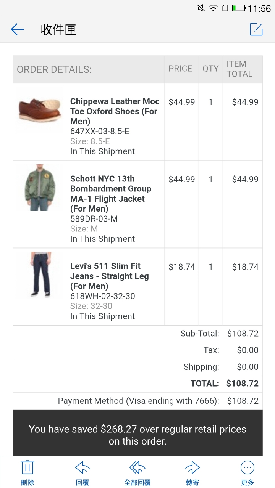The height and width of the screenshot is (488, 275).
Task: Select the reply all 全部回覆 icon
Action: (x=137, y=472)
